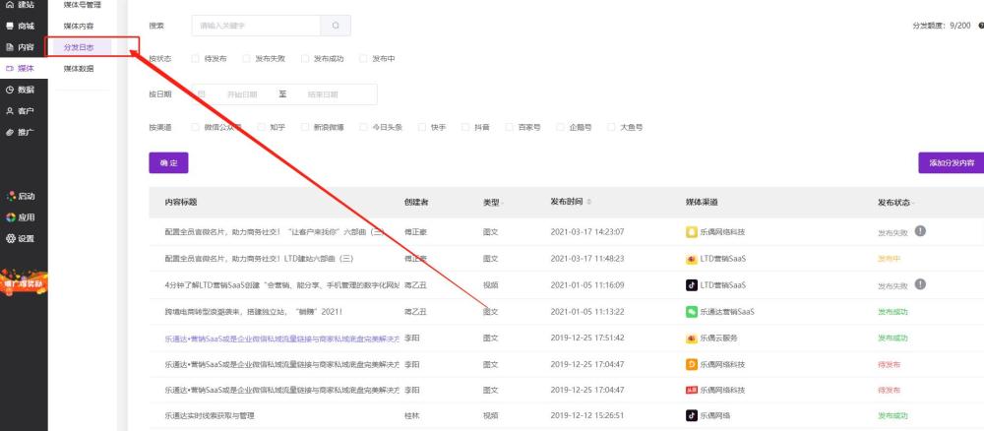Click the 开始日期 start date field
984x431 pixels.
(242, 94)
